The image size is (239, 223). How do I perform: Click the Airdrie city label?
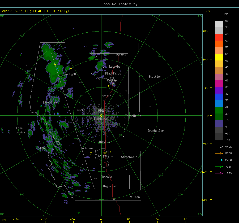tap(105, 142)
